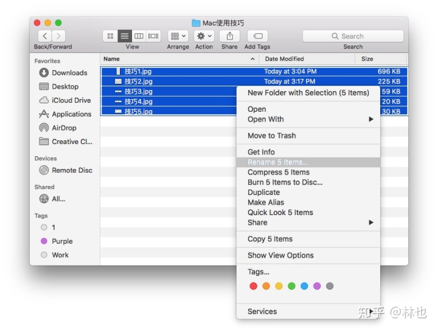Click the Downloads sidebar icon
This screenshot has height=330, width=438.
44,73
